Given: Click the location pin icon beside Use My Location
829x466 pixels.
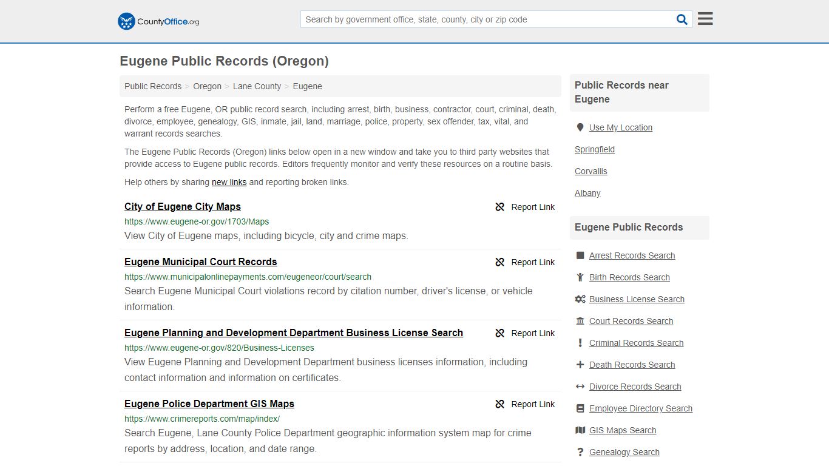Looking at the screenshot, I should 580,127.
